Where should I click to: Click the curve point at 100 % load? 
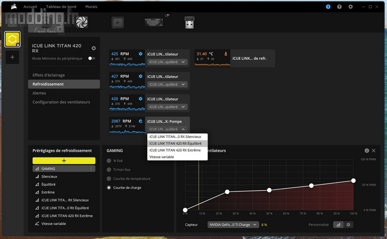point(353,181)
